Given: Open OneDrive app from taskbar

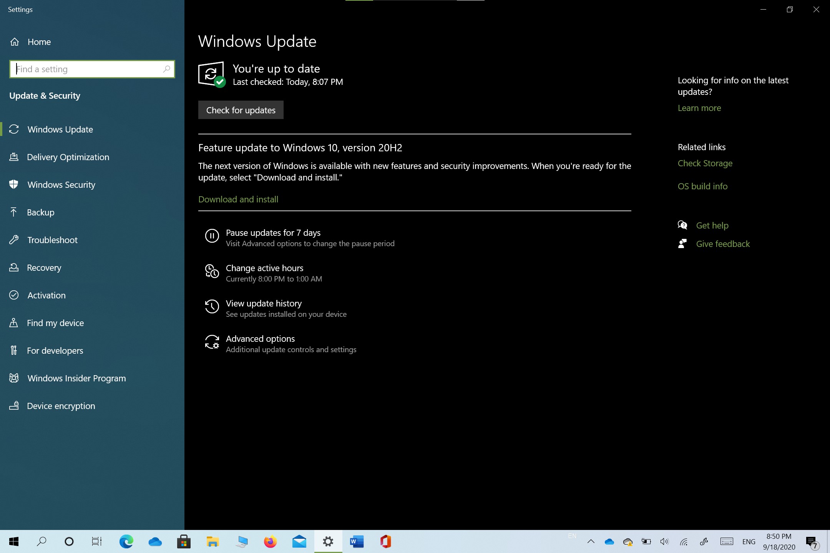Looking at the screenshot, I should tap(155, 541).
